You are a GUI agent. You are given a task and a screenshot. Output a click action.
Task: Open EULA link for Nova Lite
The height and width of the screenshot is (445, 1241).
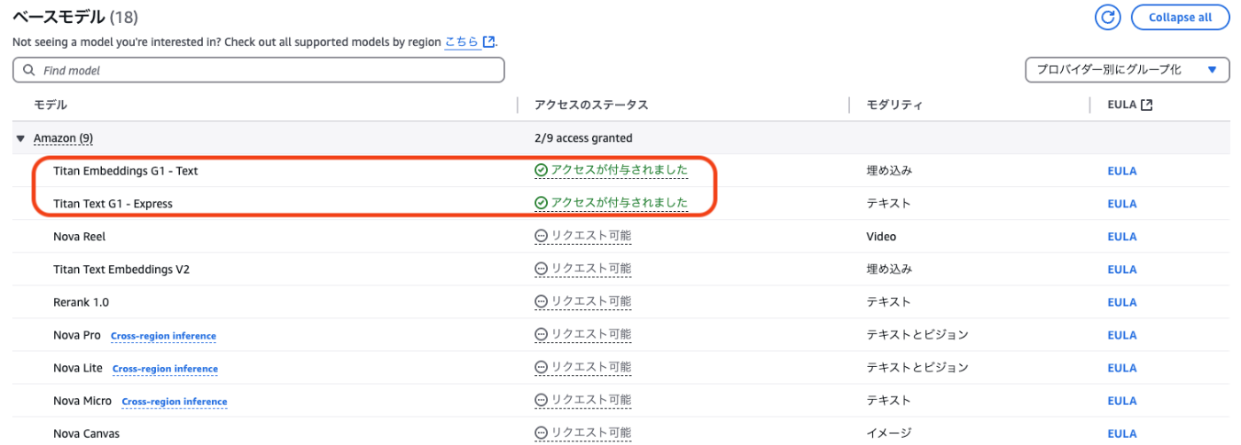click(1122, 368)
